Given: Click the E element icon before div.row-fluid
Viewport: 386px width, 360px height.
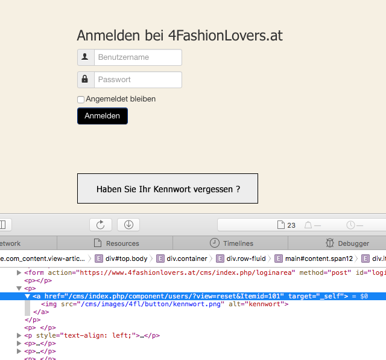Looking at the screenshot, I should click(220, 259).
